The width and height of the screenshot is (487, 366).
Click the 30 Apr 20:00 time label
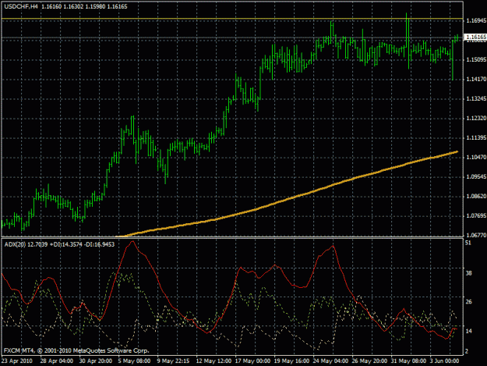tap(96, 361)
